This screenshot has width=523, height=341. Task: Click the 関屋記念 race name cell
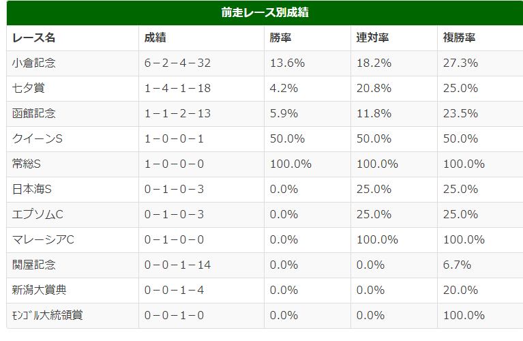73,265
